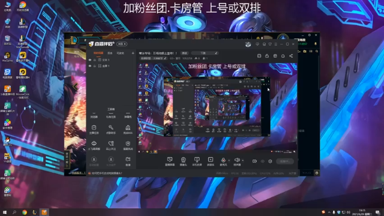Click the start streaming button
384x216 pixels.
(x=285, y=161)
